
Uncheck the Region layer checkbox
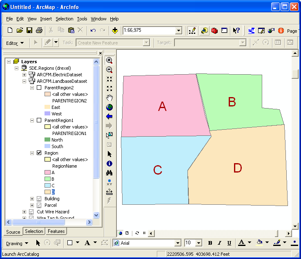click(x=39, y=153)
